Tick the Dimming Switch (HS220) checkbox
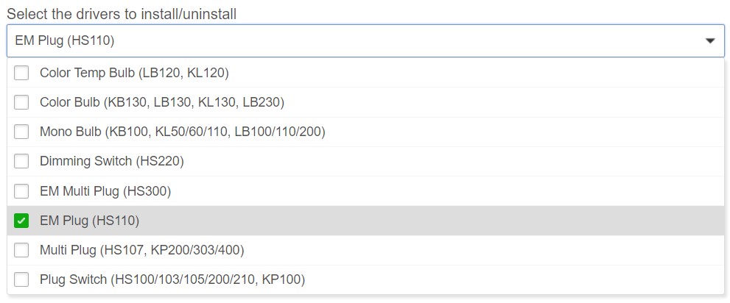 click(21, 161)
